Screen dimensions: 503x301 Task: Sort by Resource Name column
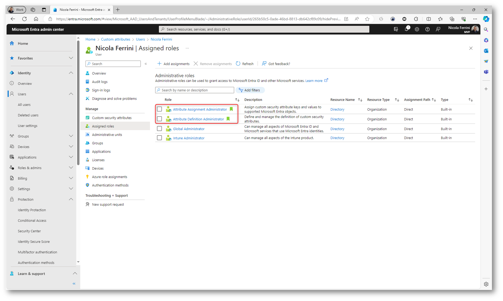pos(360,100)
